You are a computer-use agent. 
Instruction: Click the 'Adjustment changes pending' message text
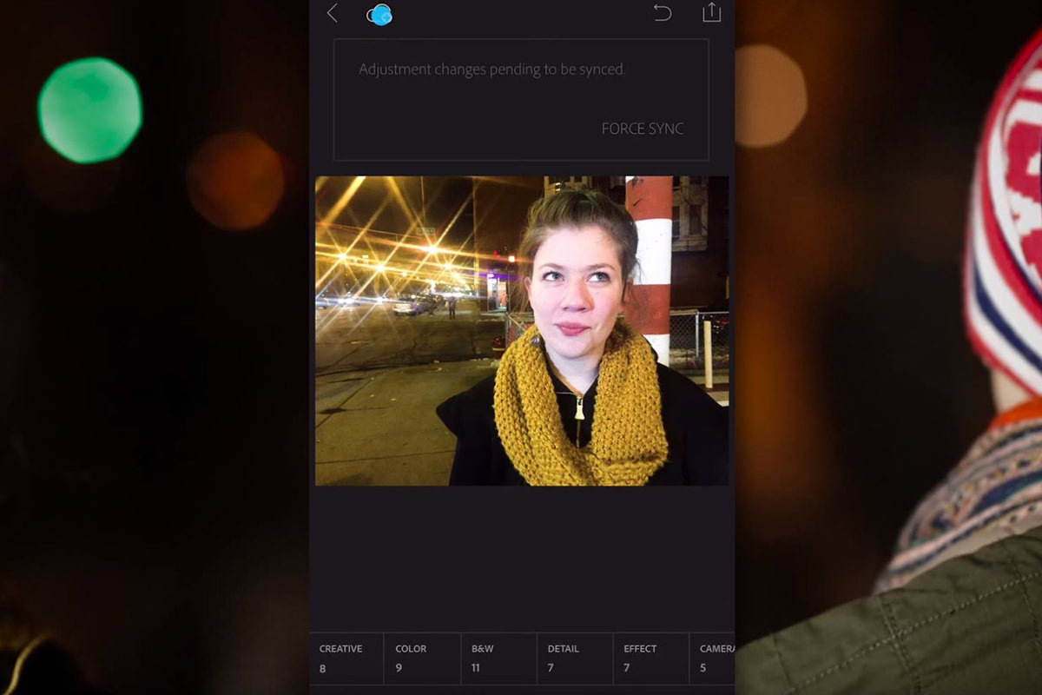tap(491, 69)
